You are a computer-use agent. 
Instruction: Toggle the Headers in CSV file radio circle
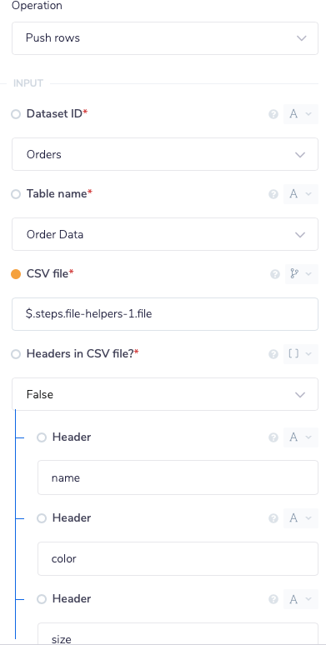tap(16, 354)
